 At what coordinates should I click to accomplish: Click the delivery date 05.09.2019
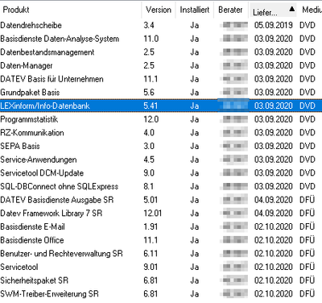(273, 25)
